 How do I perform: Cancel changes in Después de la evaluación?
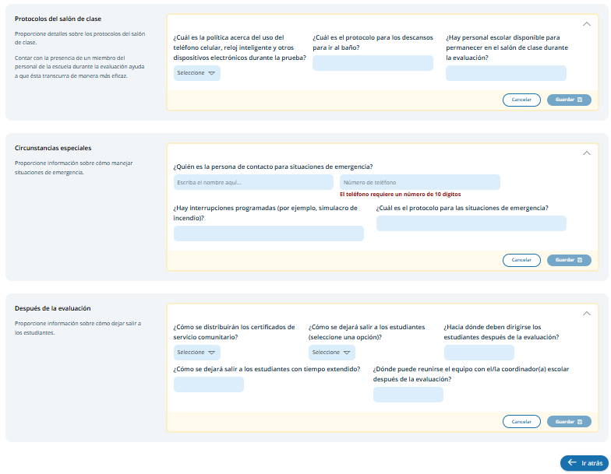coord(521,421)
